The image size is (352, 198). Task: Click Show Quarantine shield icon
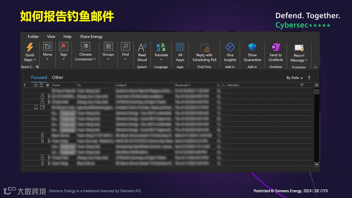pos(252,47)
